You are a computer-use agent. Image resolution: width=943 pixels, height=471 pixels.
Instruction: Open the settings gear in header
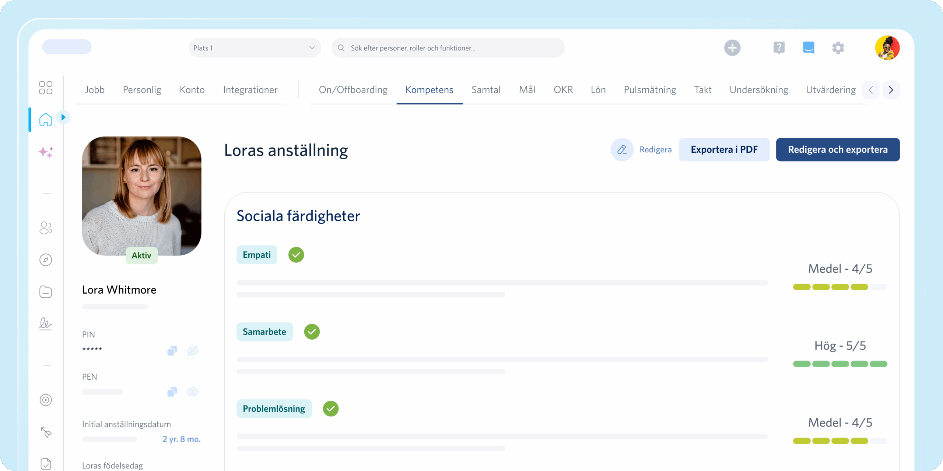838,48
